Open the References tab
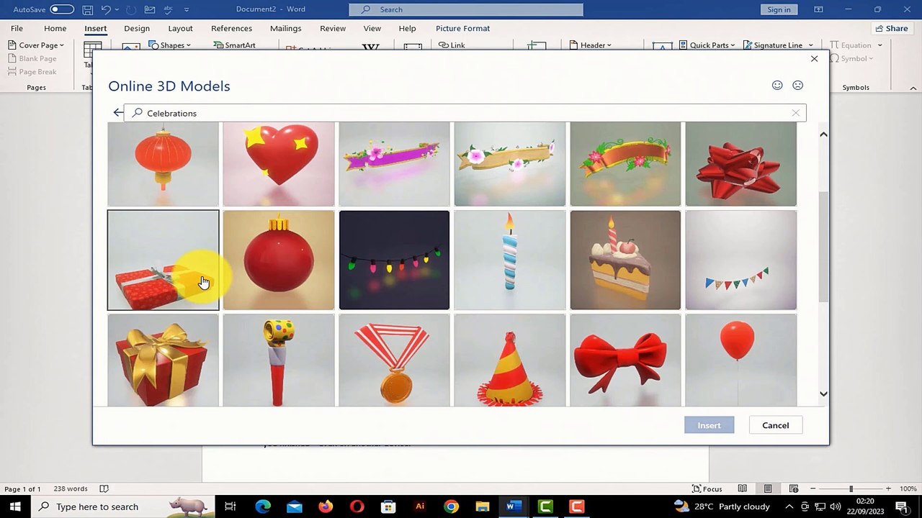Viewport: 922px width, 518px height. pyautogui.click(x=231, y=28)
